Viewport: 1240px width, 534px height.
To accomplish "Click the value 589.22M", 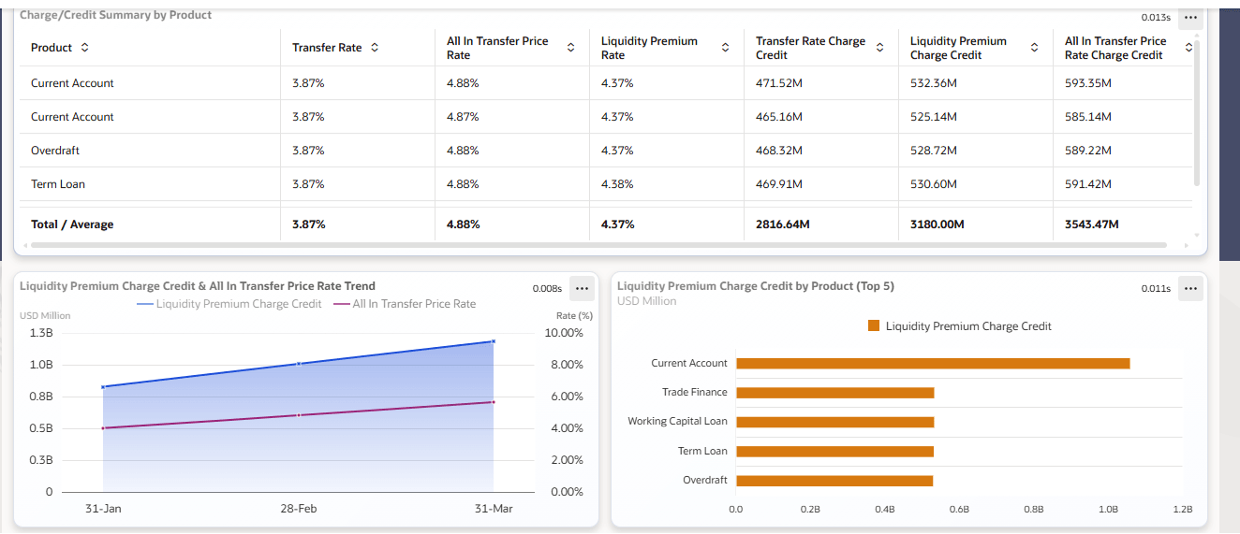I will tap(1088, 151).
